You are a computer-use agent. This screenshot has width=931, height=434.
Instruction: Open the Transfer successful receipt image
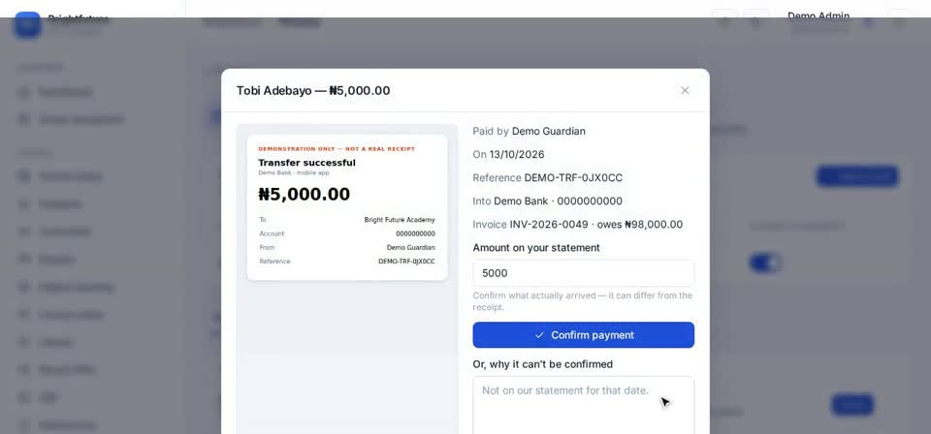point(347,207)
